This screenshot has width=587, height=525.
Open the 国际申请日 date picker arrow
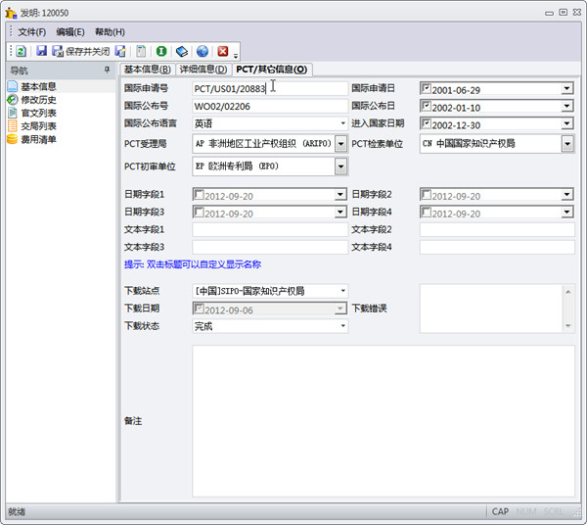[566, 88]
